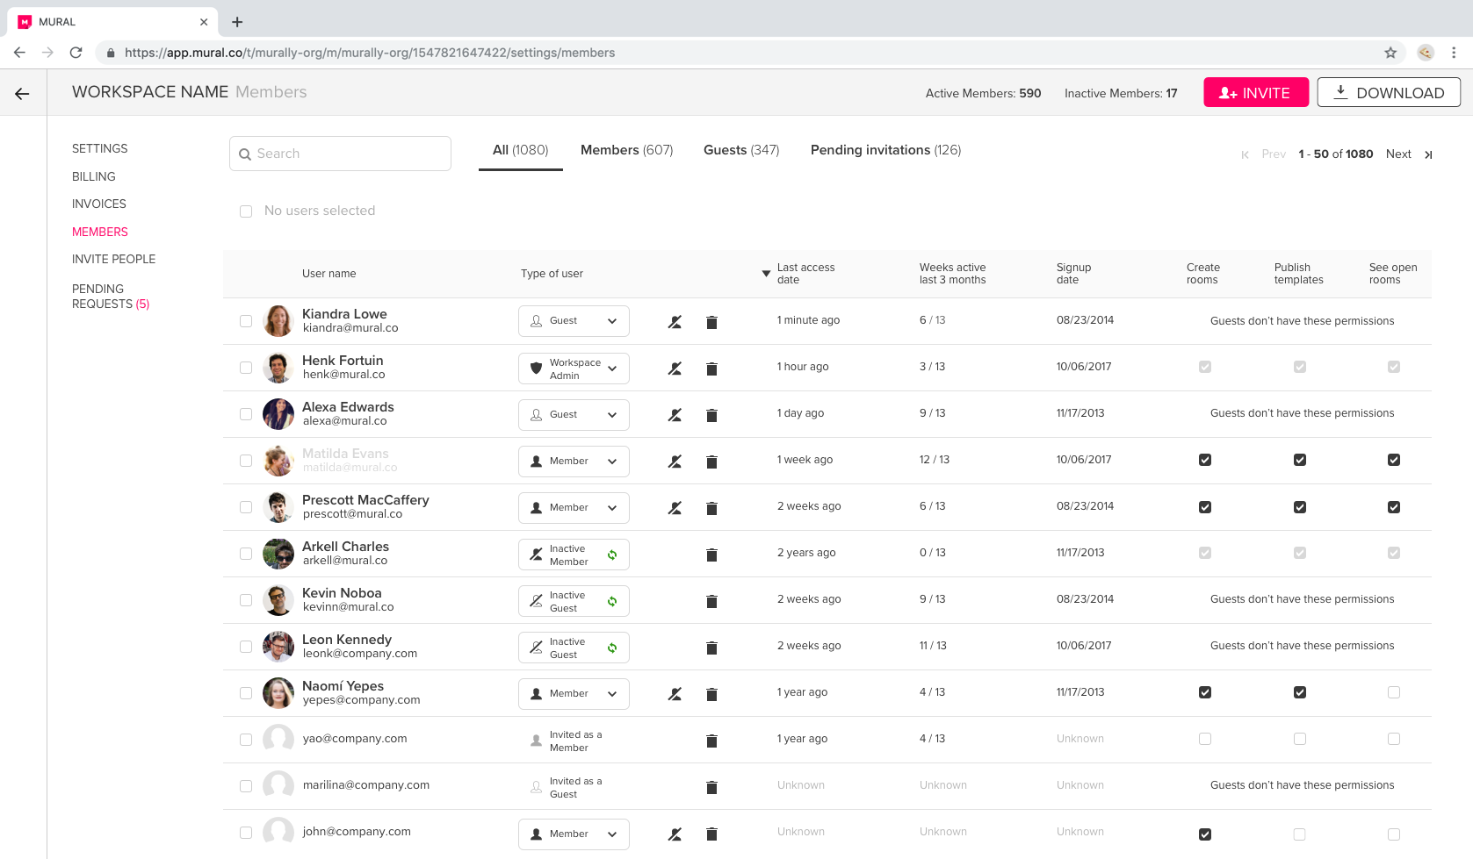The height and width of the screenshot is (859, 1473).
Task: Open Settings in the sidebar
Action: [99, 148]
